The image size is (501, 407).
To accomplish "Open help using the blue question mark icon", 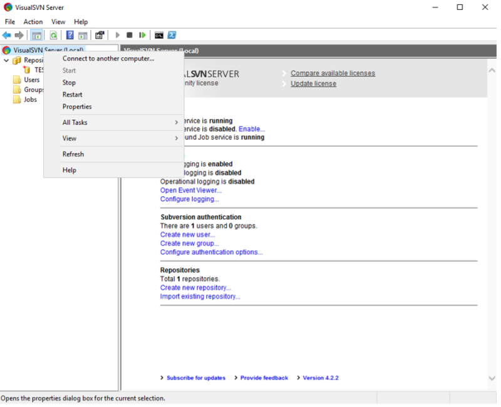I will [x=70, y=36].
